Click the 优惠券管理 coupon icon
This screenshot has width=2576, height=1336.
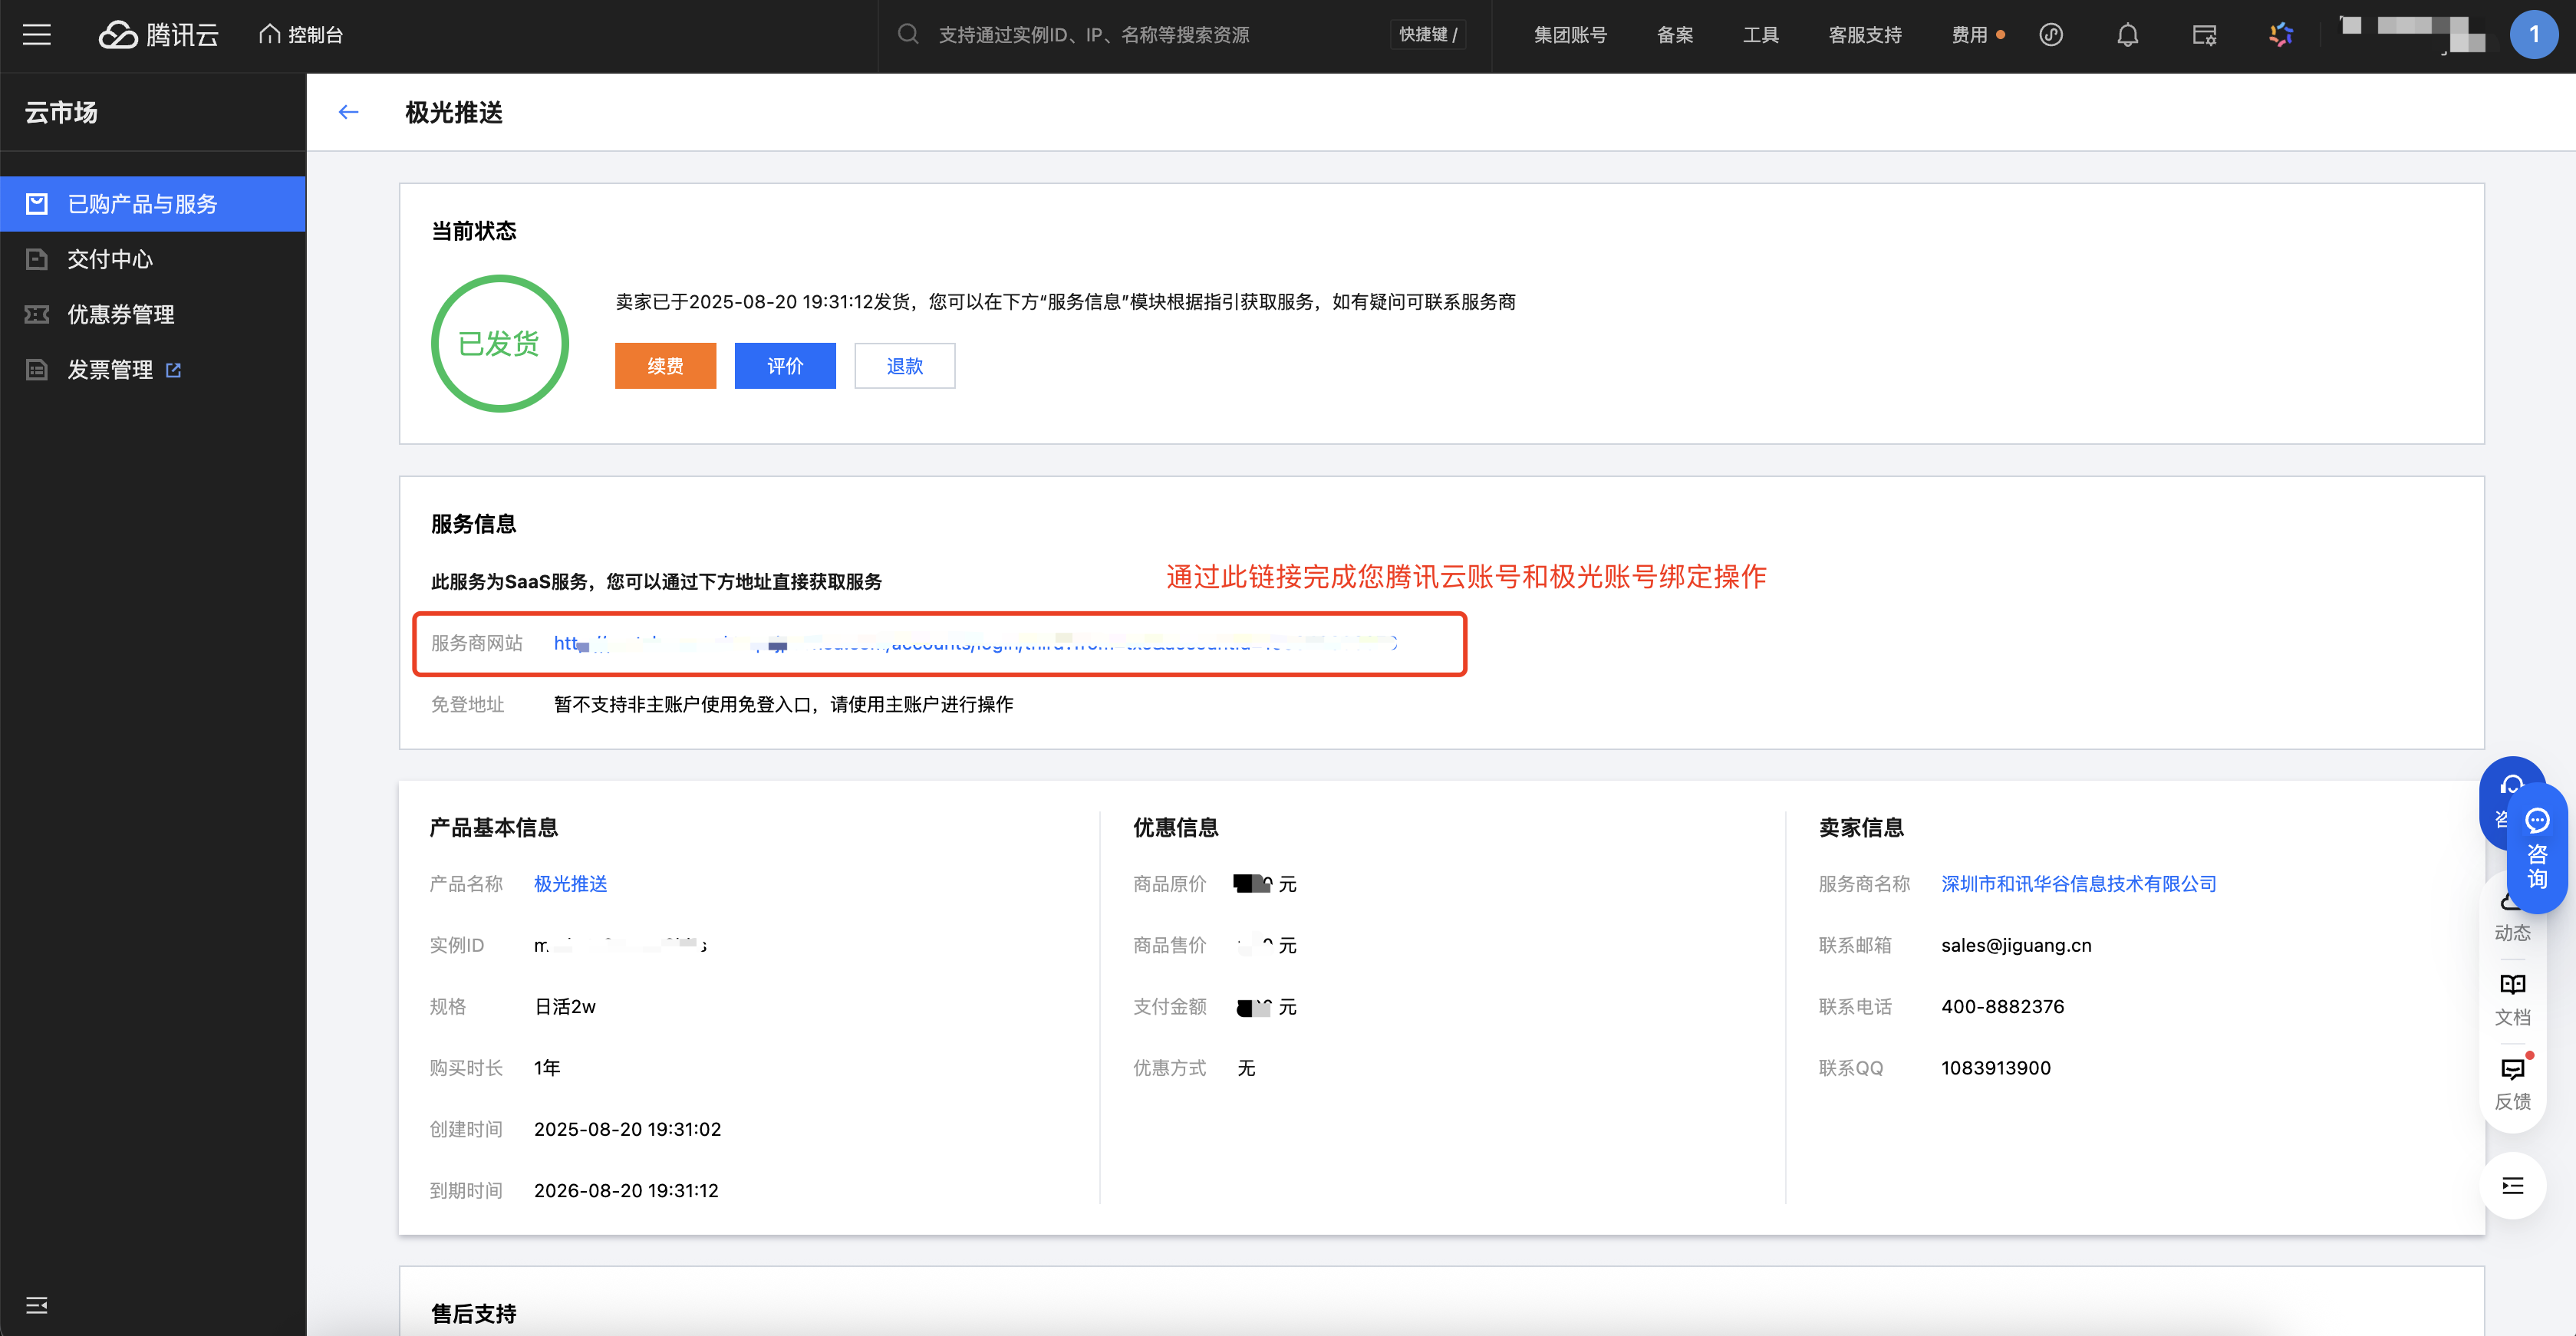[x=37, y=314]
